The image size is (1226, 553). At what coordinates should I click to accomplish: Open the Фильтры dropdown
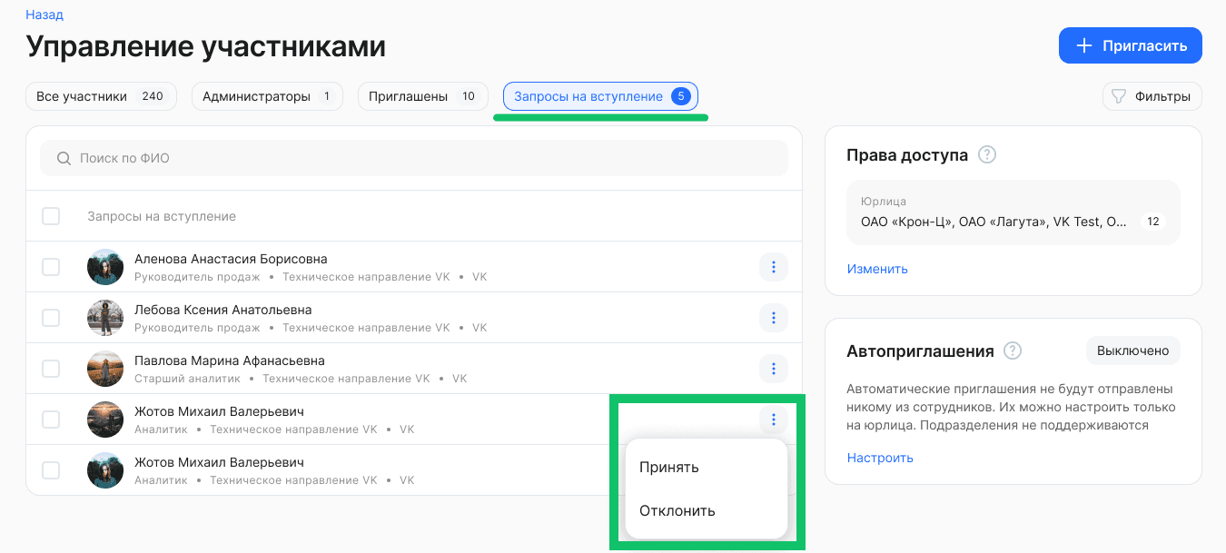1152,95
